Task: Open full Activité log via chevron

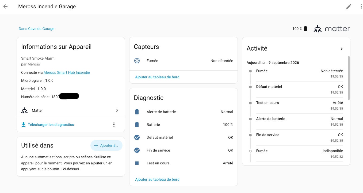Action: (x=342, y=49)
